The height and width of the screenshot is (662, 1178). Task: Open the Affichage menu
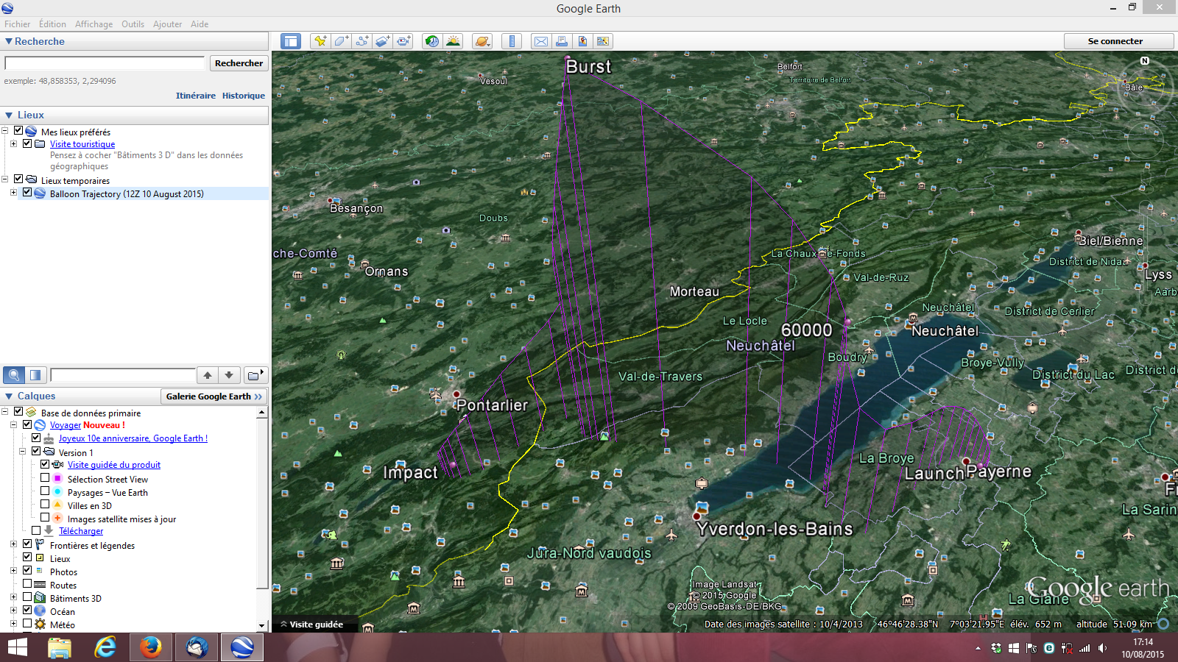coord(94,24)
